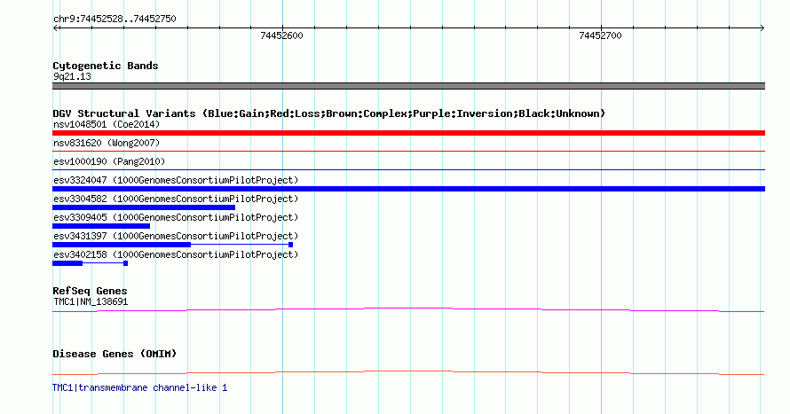The image size is (790, 414).
Task: Click the thick blue esv3324047 gain bar
Action: click(x=408, y=189)
